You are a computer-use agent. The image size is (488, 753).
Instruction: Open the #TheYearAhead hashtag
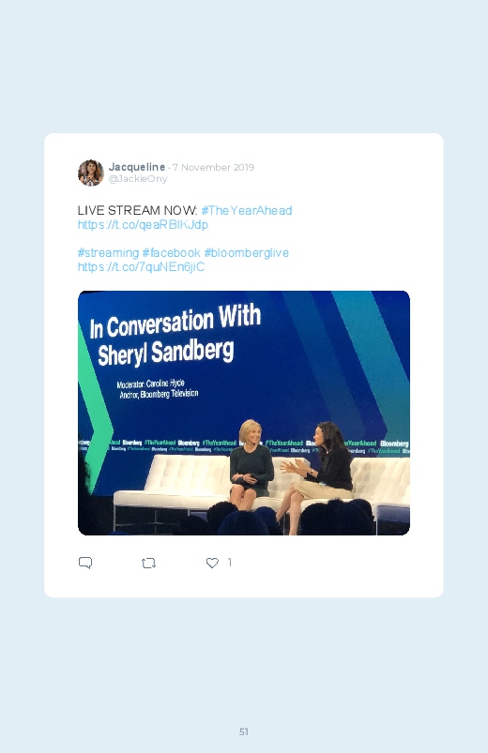click(x=247, y=210)
